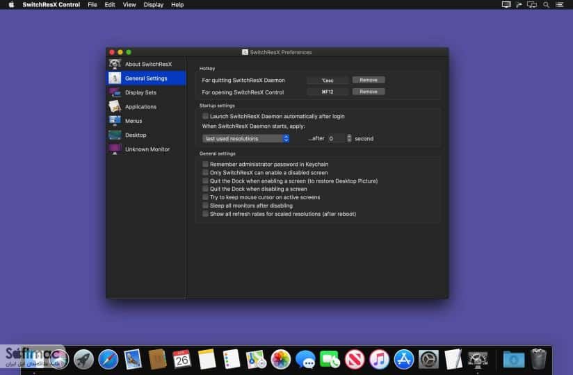Remove hotkey for quitting SwitchResX Daemon
Screen dimensions: 573x375
[x=369, y=80]
